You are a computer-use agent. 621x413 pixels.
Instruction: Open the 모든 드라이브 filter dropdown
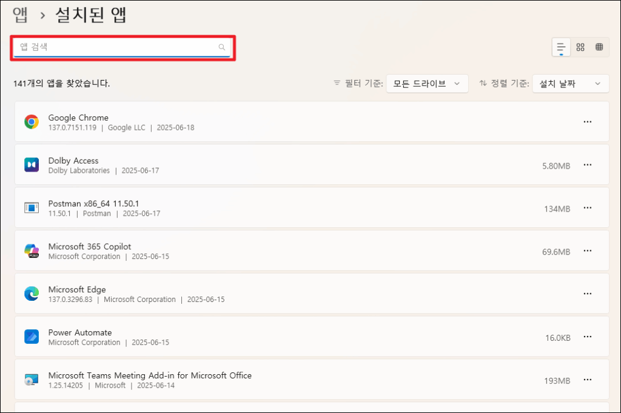click(x=427, y=84)
